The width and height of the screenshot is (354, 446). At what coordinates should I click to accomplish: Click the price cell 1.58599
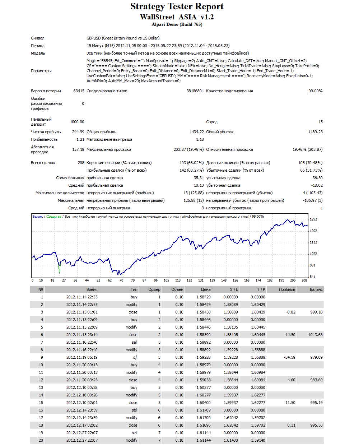tap(204, 335)
